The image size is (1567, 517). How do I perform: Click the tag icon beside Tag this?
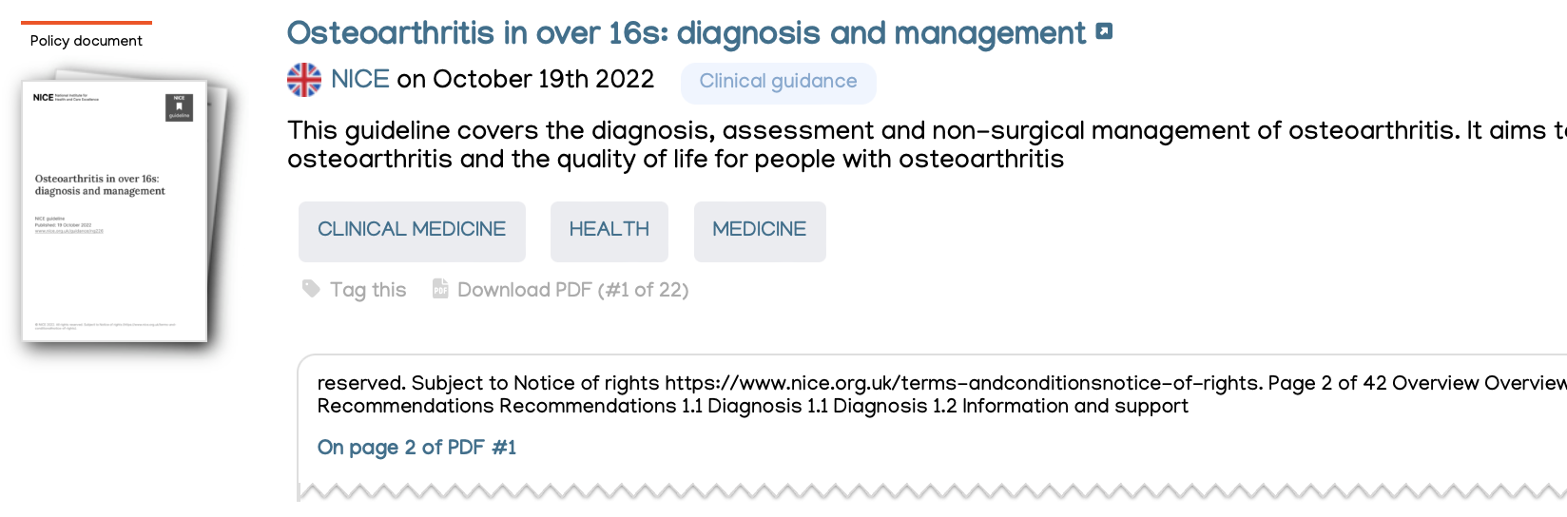[311, 288]
